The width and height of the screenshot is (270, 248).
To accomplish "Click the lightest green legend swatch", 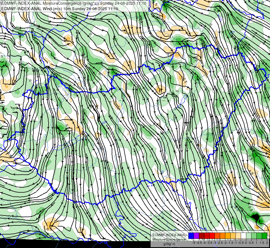I will [249, 236].
